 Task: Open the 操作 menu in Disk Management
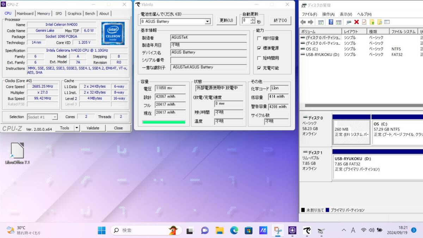(x=329, y=14)
